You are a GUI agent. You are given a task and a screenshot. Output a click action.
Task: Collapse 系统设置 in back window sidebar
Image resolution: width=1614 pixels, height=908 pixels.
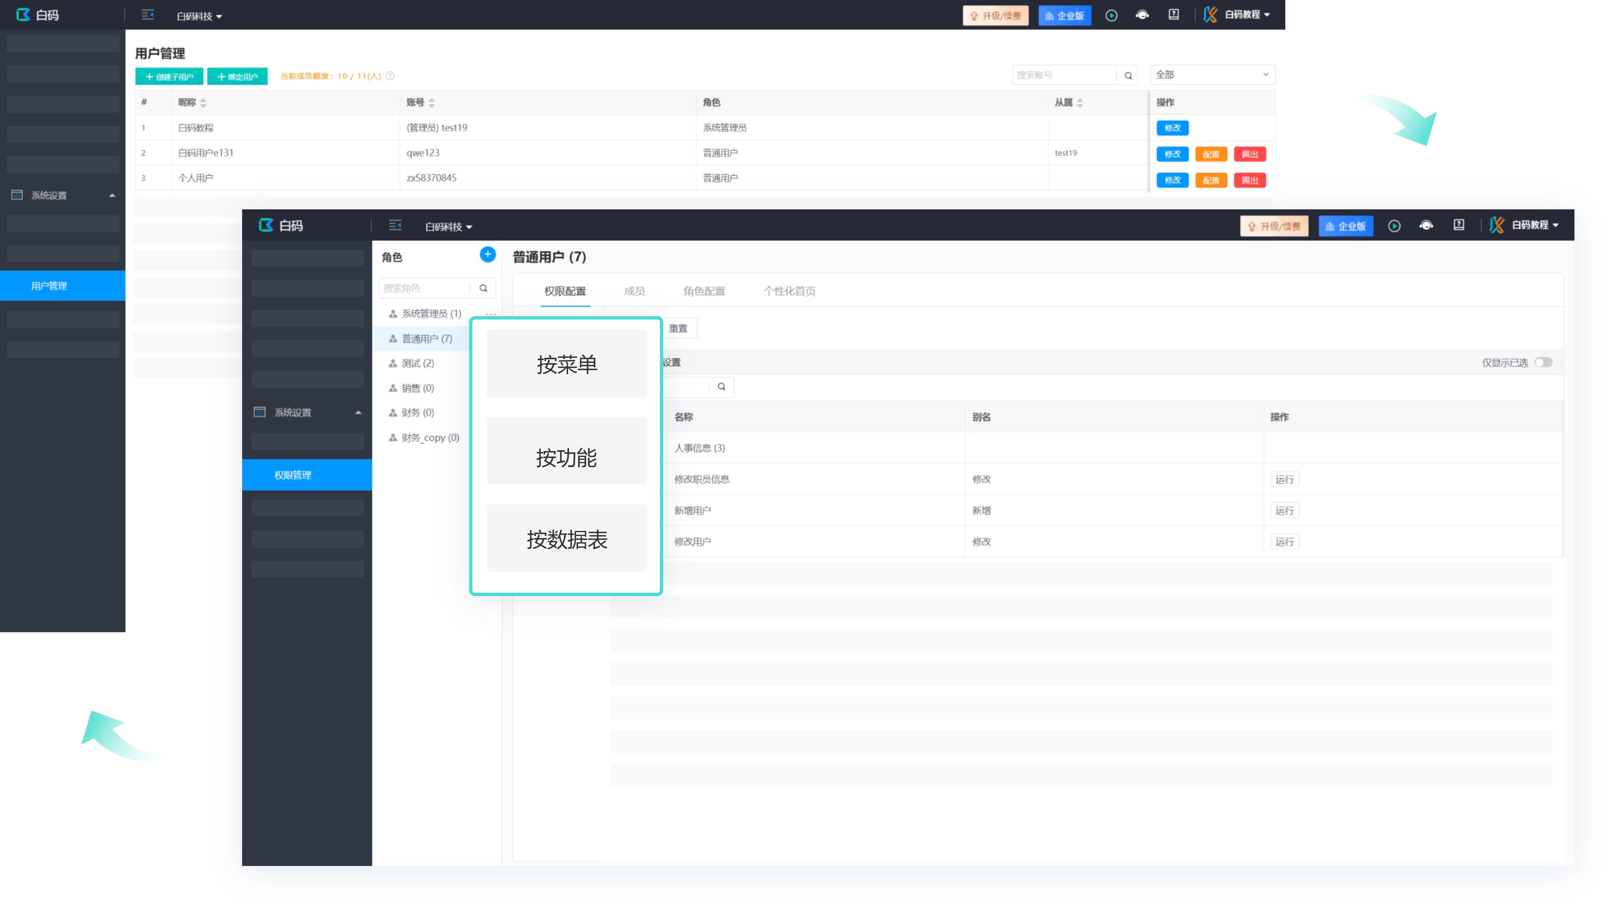point(63,195)
